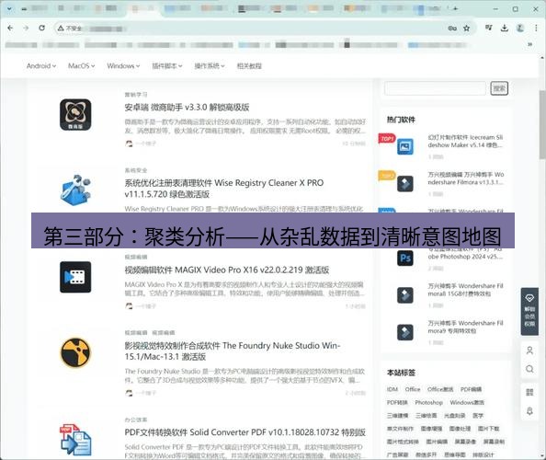The height and width of the screenshot is (460, 546).
Task: Select the Windows激活 tag
Action: point(467,403)
